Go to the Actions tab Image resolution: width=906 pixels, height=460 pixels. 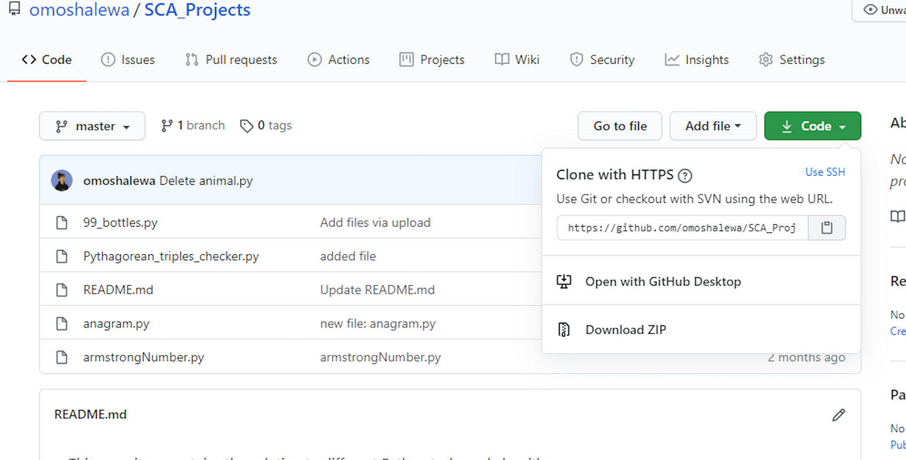pos(338,60)
